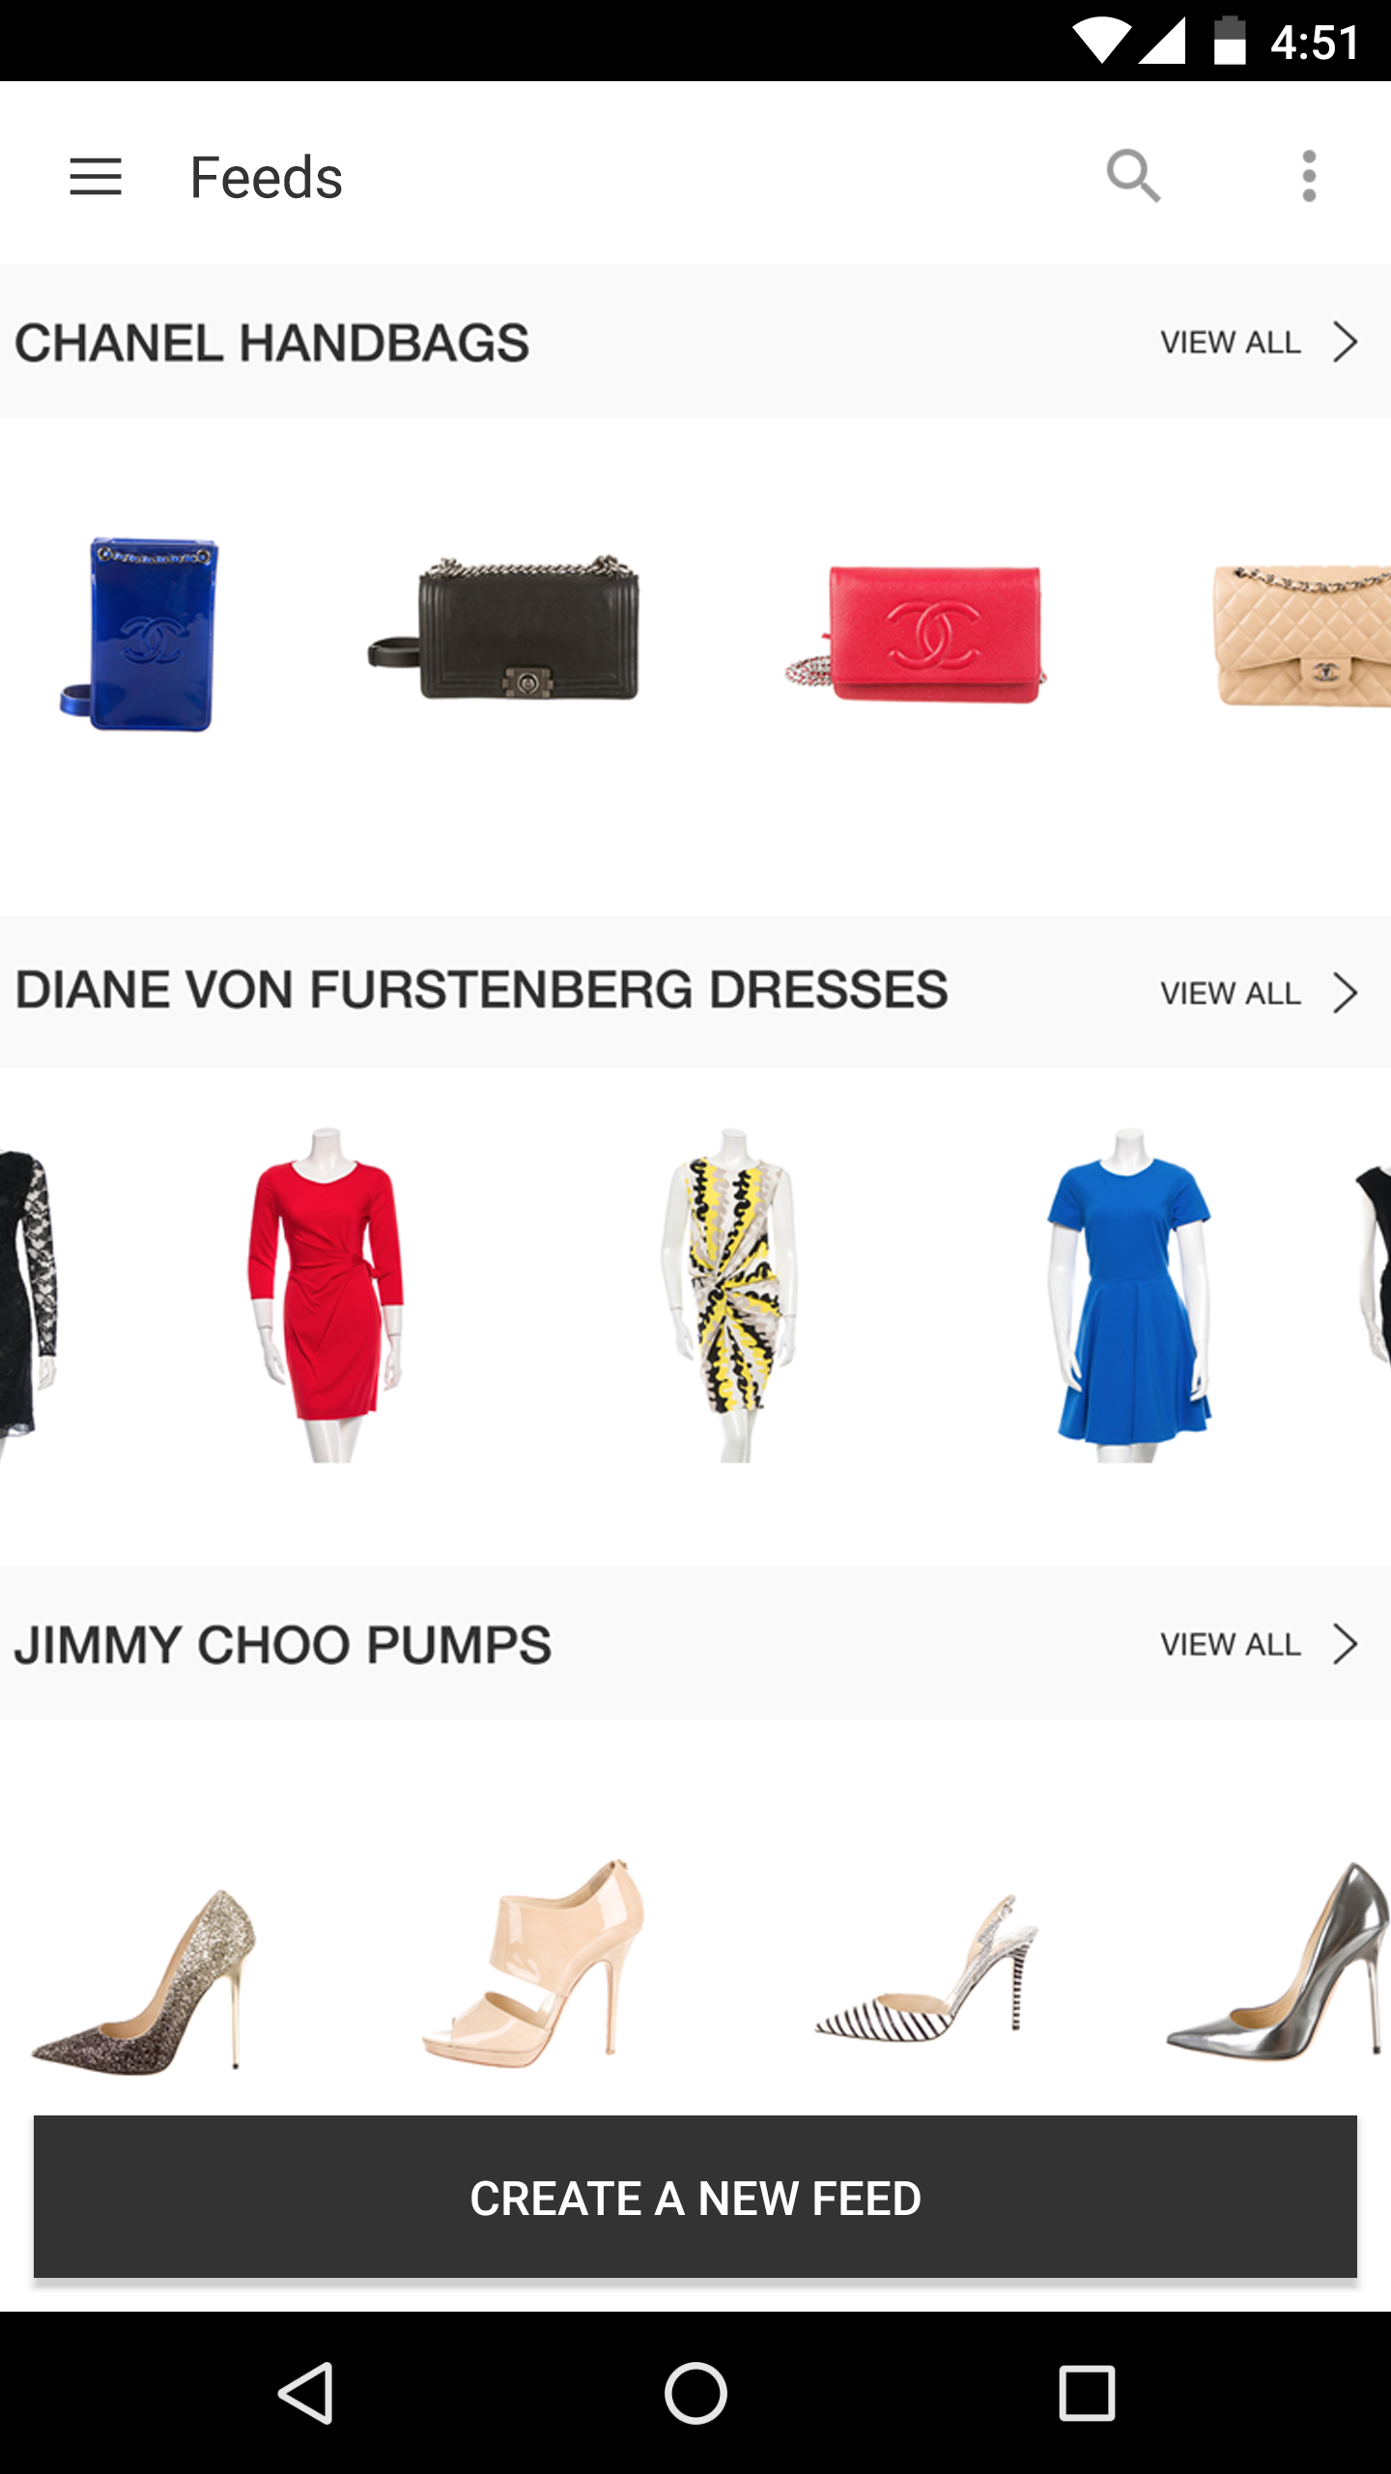Expand Jimmy Choo Pumps chevron arrow
The image size is (1391, 2474).
click(1346, 1644)
